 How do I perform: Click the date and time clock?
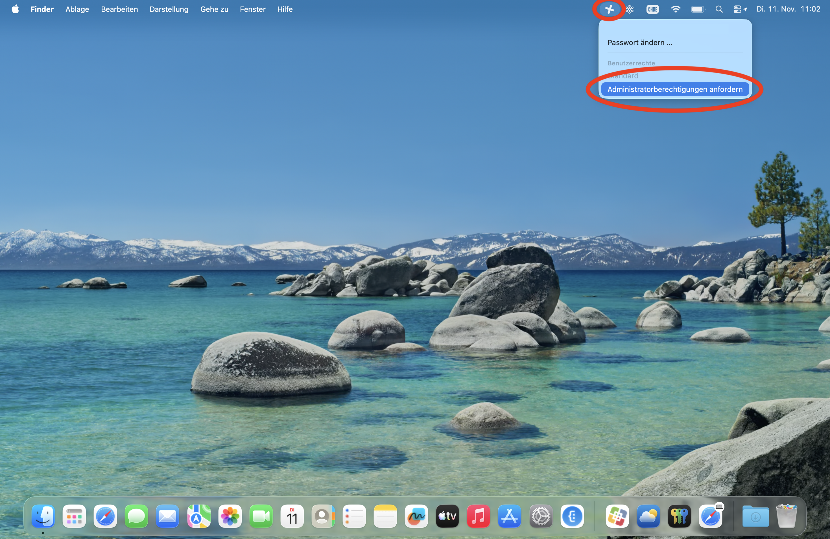(x=788, y=9)
